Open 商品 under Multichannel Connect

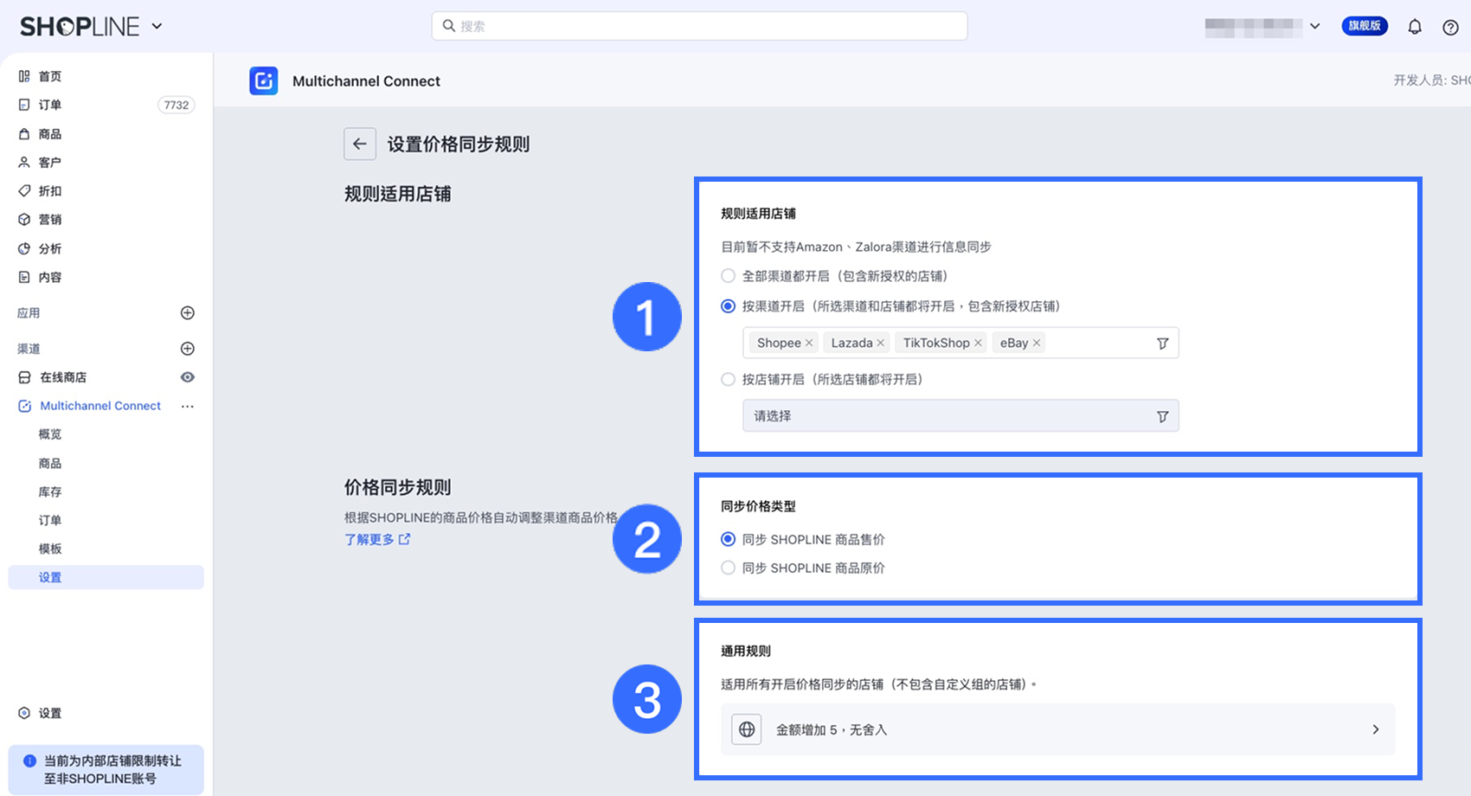pos(50,464)
